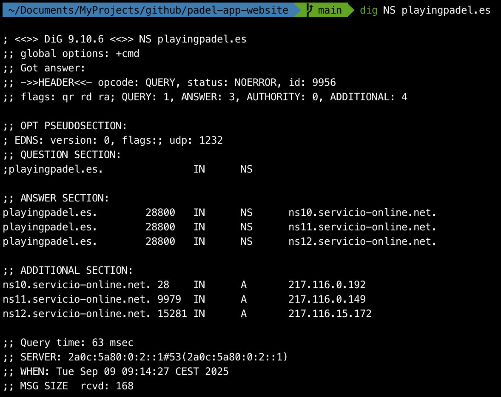Image resolution: width=501 pixels, height=397 pixels.
Task: Select the nameserver ns12.servicio-online.net entry
Action: (x=362, y=241)
